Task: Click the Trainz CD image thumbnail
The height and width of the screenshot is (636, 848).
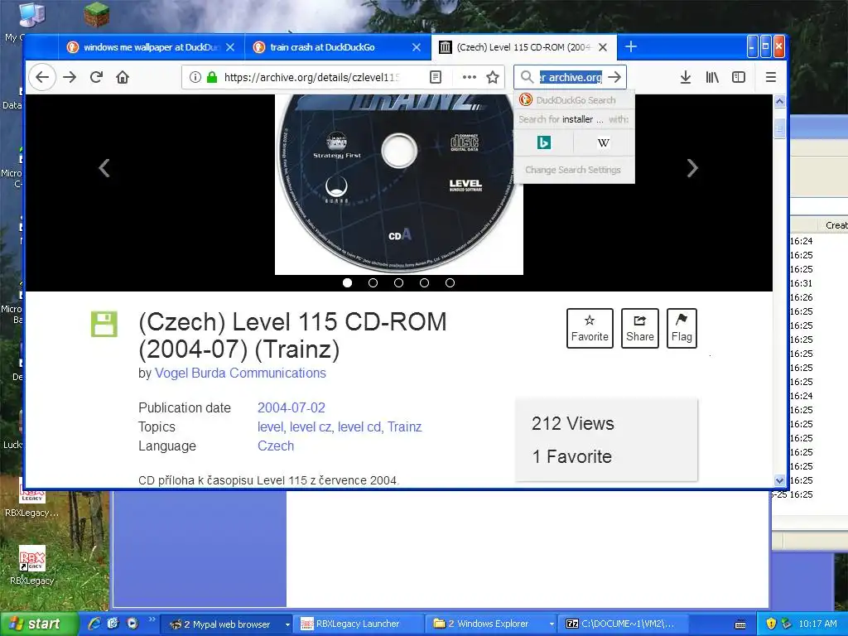Action: pos(399,185)
